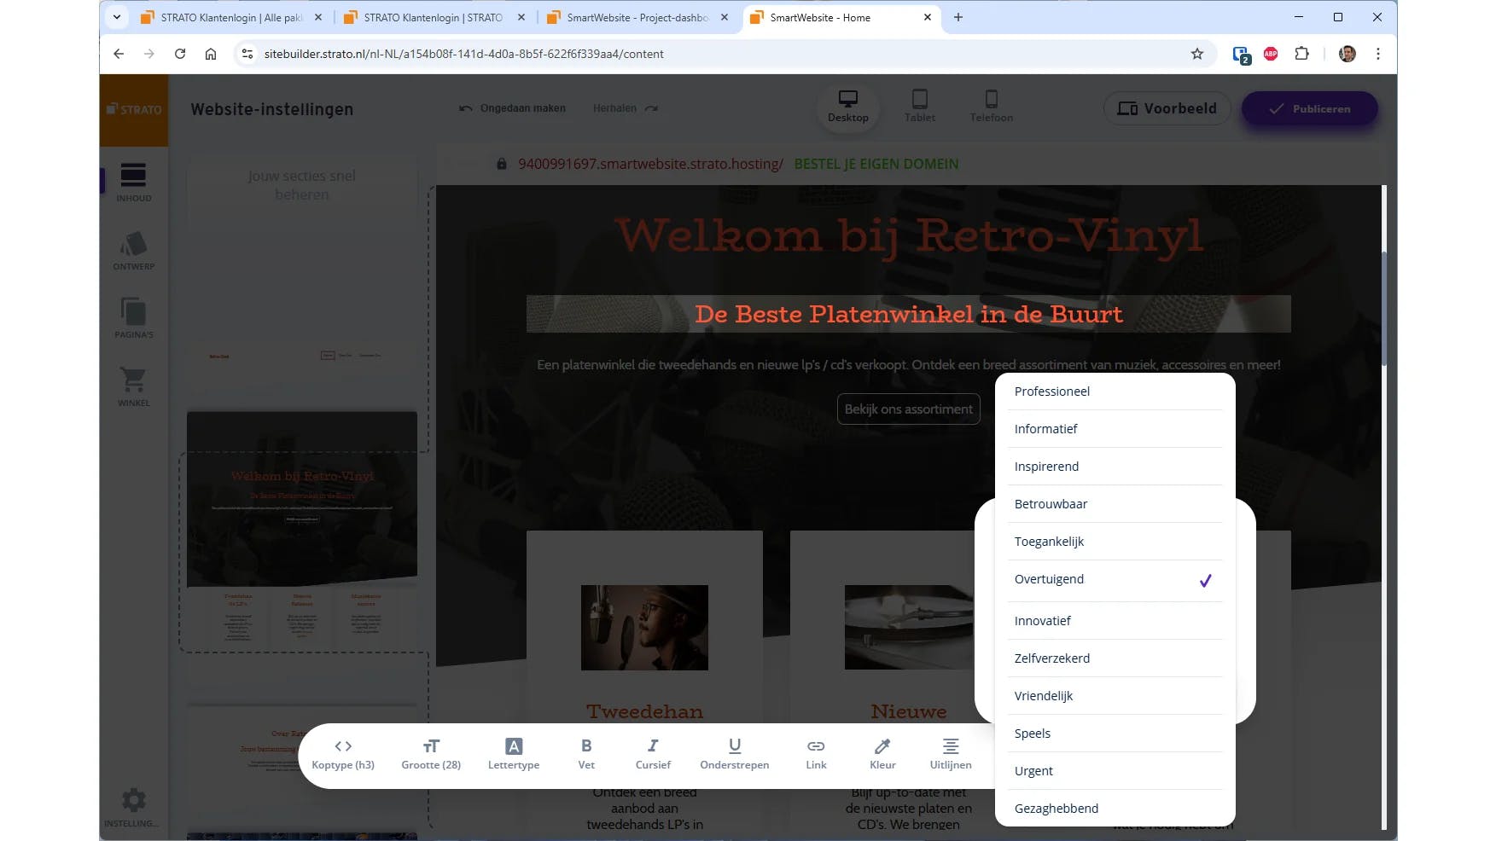Screen dimensions: 1496x841
Task: Open the Voorbeeld preview
Action: point(1167,108)
